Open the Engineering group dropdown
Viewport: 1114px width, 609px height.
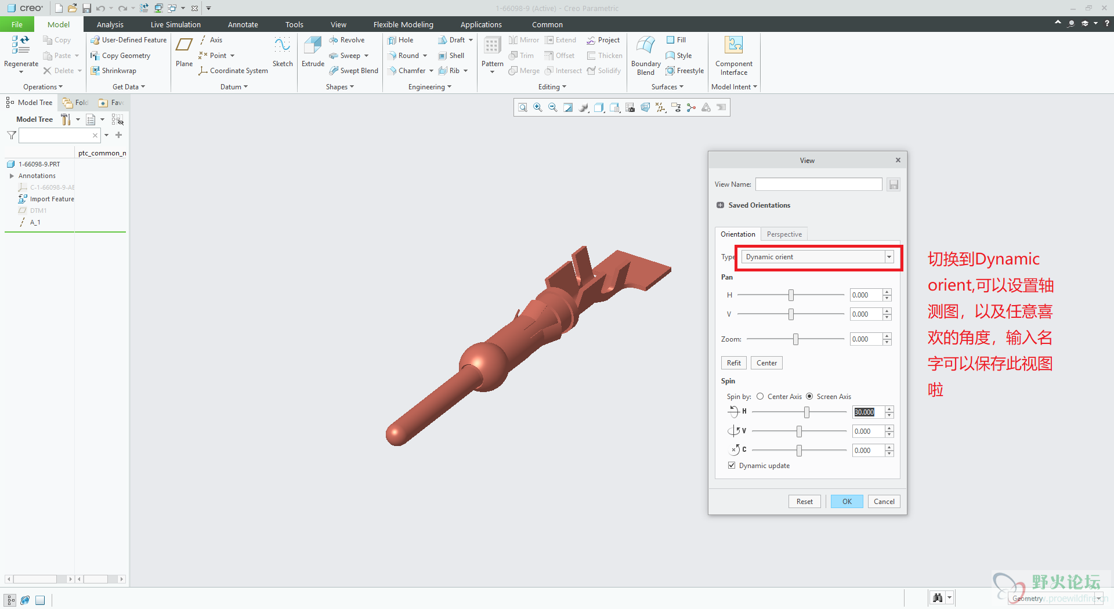click(x=429, y=87)
